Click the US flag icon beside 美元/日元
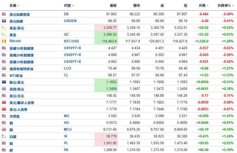 point(4,96)
